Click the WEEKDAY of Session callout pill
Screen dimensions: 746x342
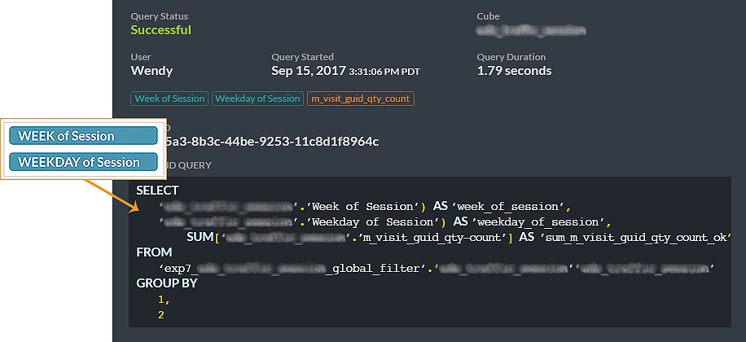coord(83,162)
